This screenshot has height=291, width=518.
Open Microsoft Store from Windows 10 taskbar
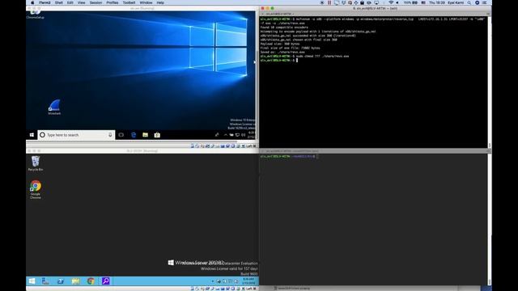tap(157, 135)
